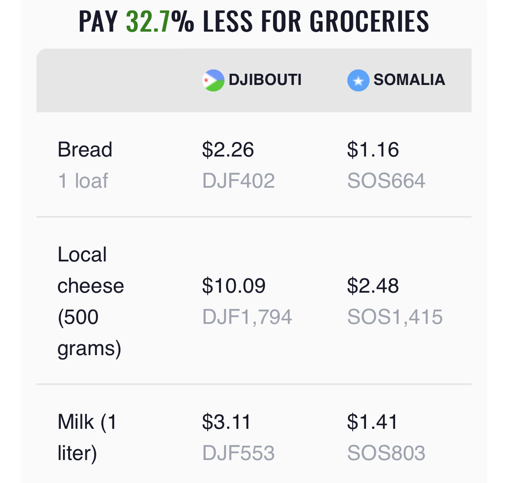The height and width of the screenshot is (483, 508).
Task: Click the green 32.7 percentage figure
Action: coord(148,21)
